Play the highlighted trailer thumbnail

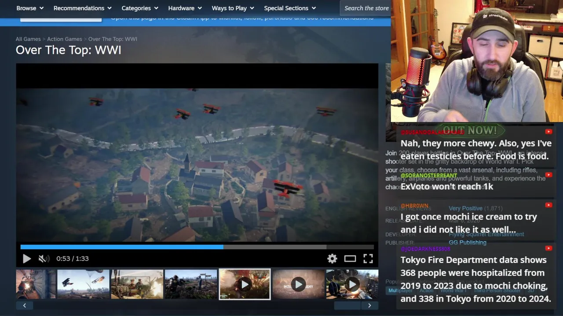[x=245, y=284]
